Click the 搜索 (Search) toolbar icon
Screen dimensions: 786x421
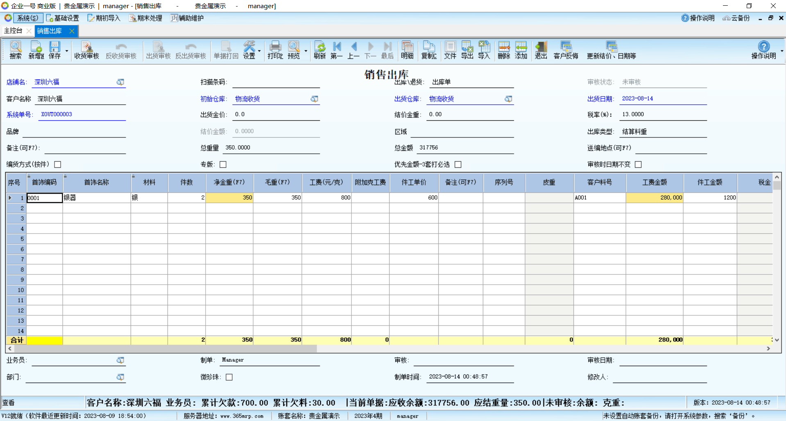(16, 50)
